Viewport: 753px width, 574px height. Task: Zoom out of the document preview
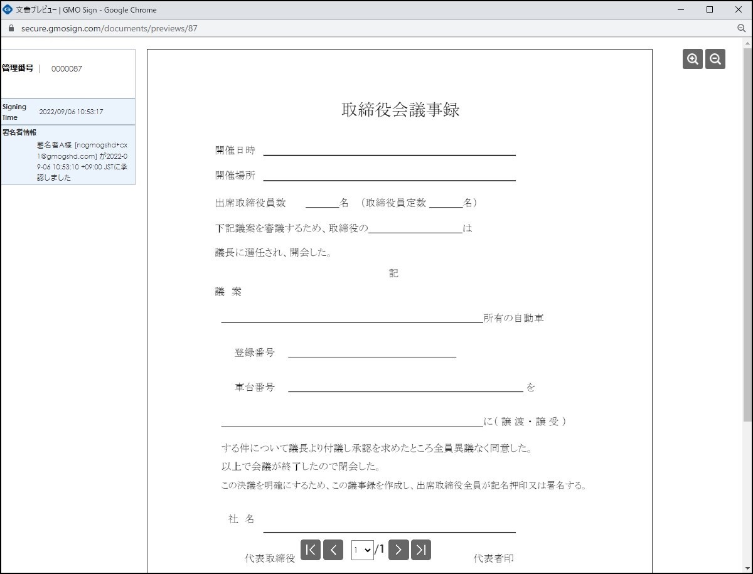pos(715,58)
